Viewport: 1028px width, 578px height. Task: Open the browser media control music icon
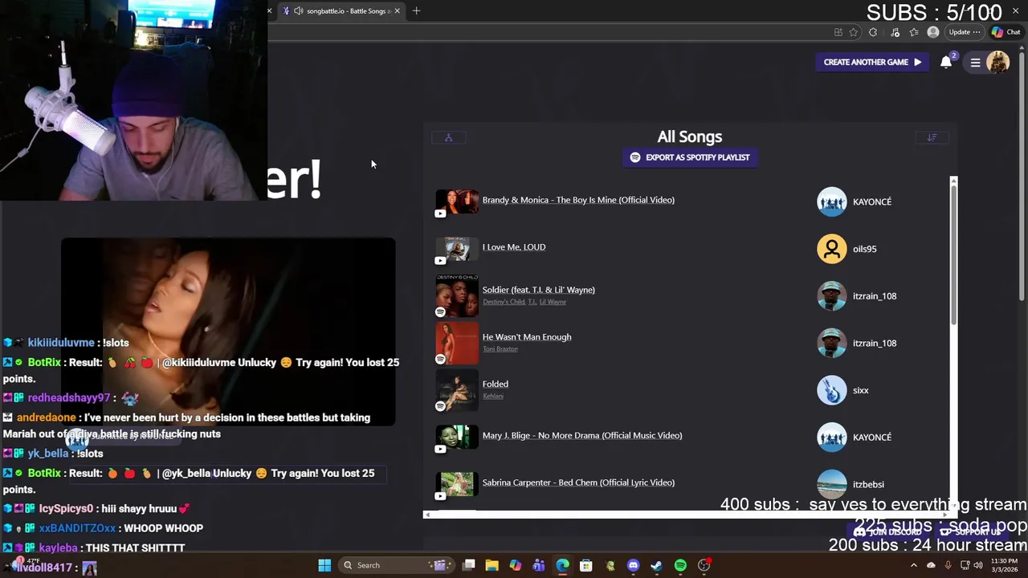tap(895, 32)
